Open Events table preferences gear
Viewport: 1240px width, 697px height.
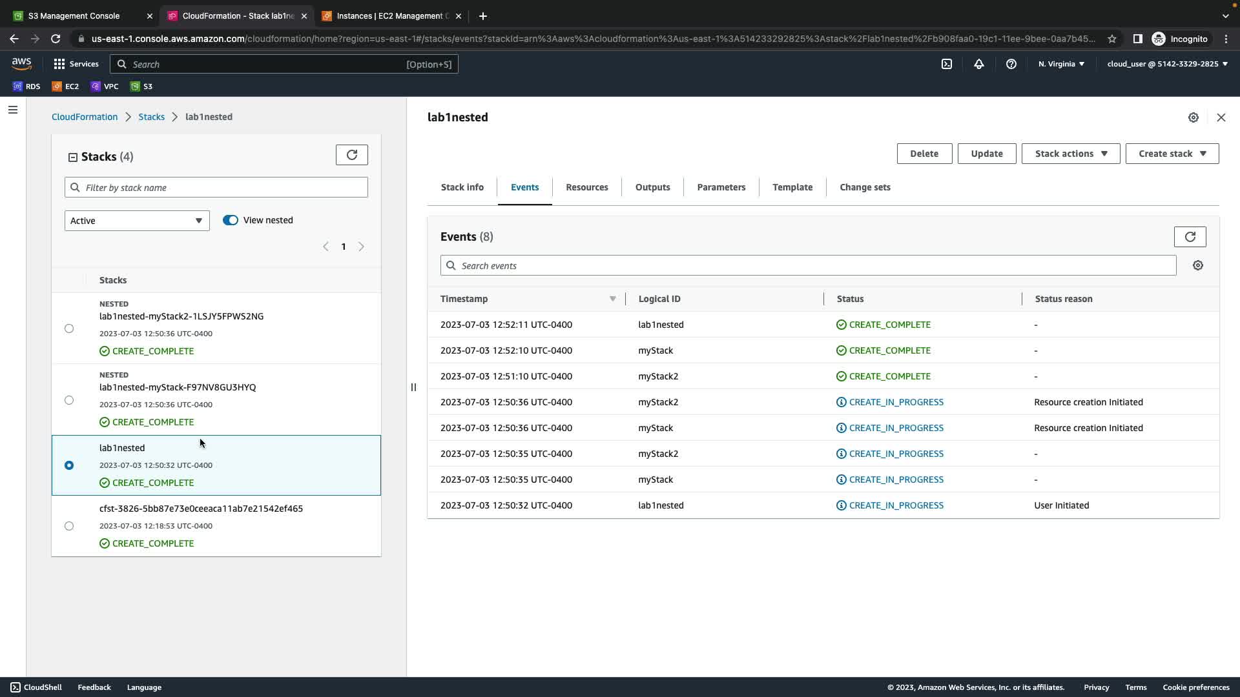pos(1197,266)
